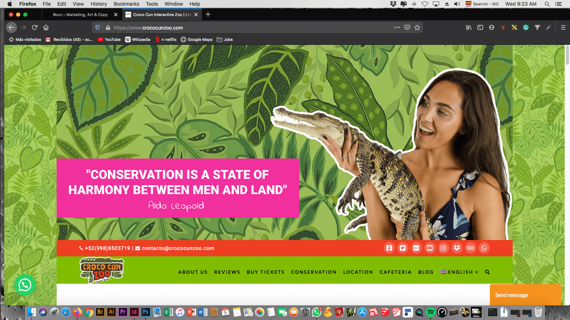The width and height of the screenshot is (570, 320).
Task: Open the Firefox hamburger menu
Action: (563, 28)
